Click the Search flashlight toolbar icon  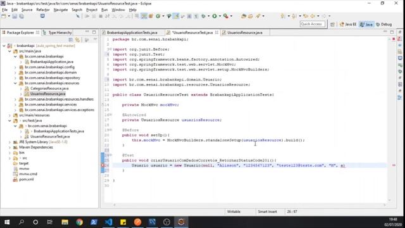tap(258, 16)
